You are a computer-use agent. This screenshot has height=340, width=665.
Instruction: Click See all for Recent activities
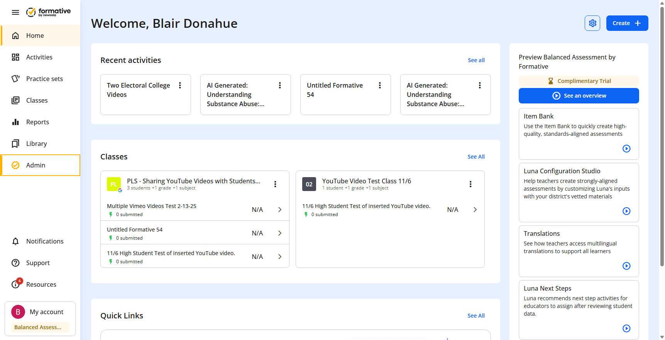[x=476, y=60]
